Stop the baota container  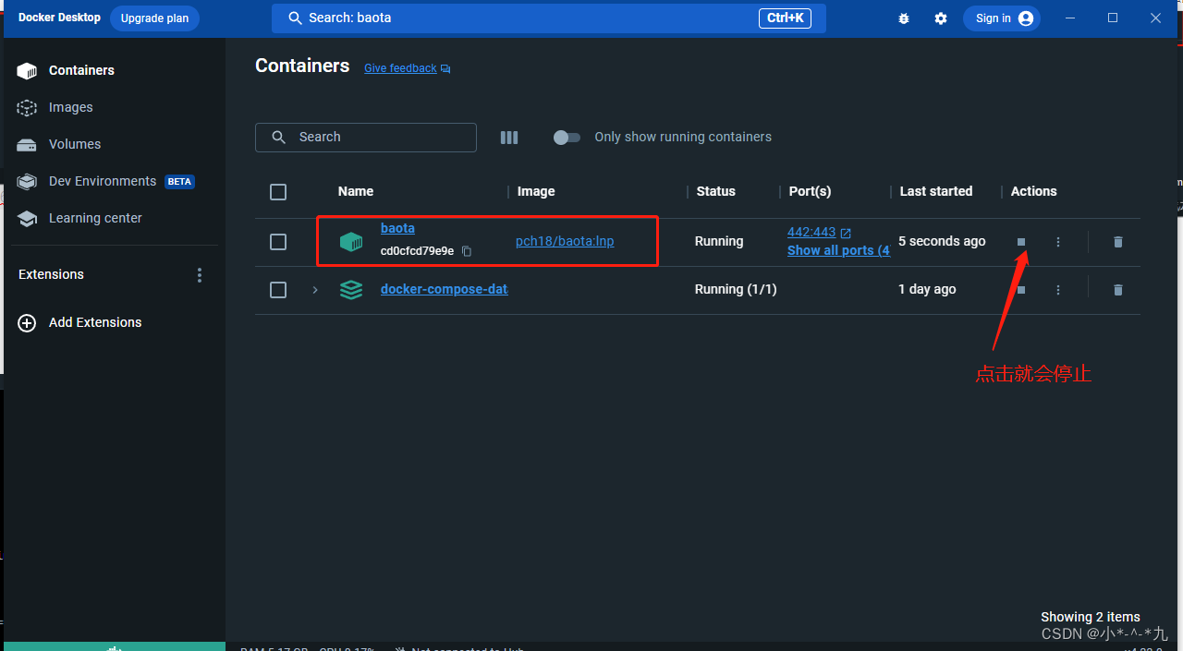(1021, 242)
